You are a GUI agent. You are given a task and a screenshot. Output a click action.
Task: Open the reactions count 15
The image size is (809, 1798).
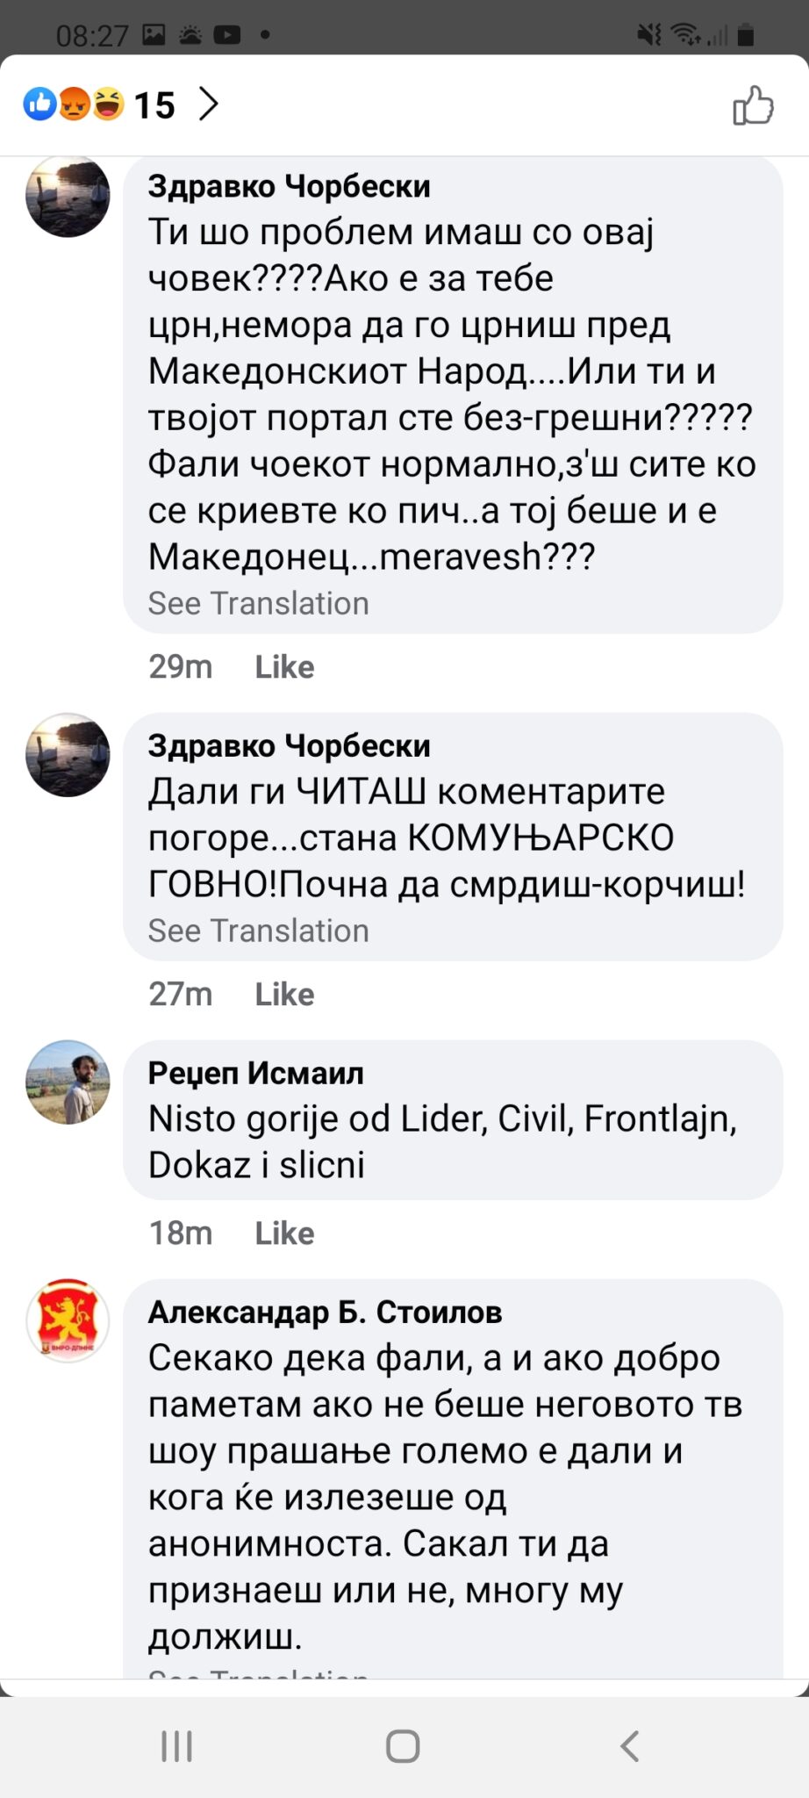[154, 105]
